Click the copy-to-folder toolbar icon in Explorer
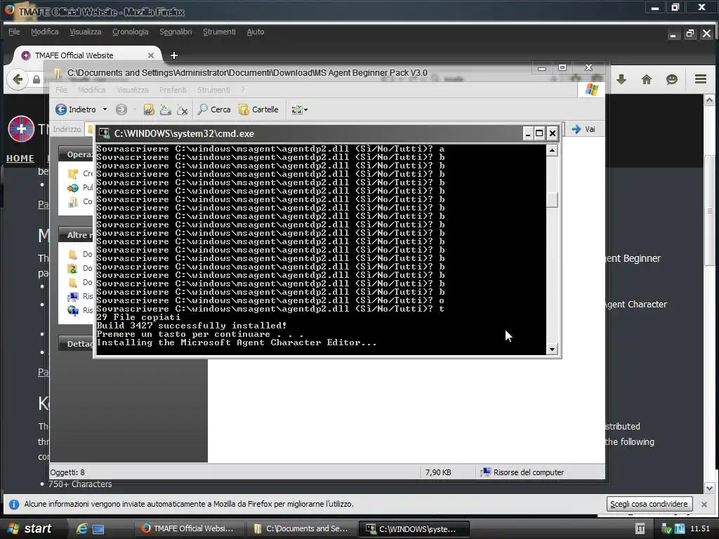The width and height of the screenshot is (719, 539). click(166, 109)
